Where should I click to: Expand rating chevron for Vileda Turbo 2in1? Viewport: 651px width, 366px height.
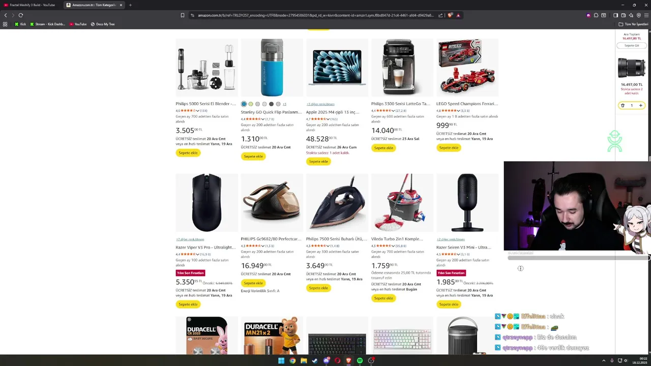tap(393, 246)
